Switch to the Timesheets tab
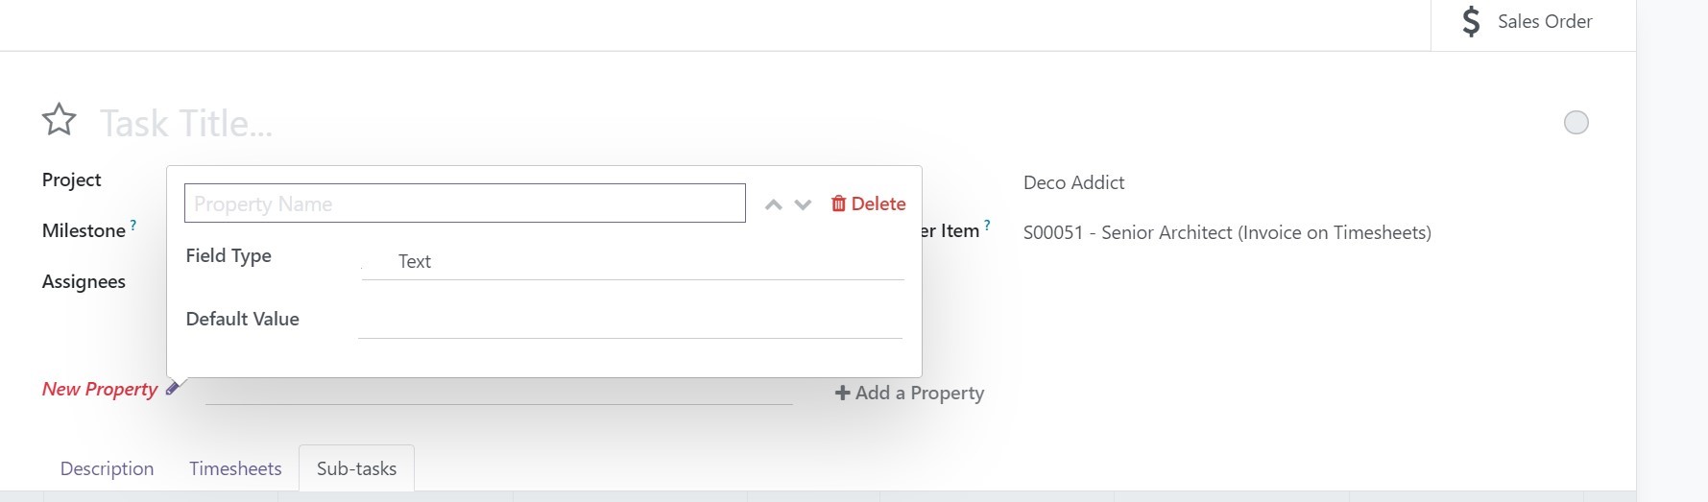 pos(235,468)
